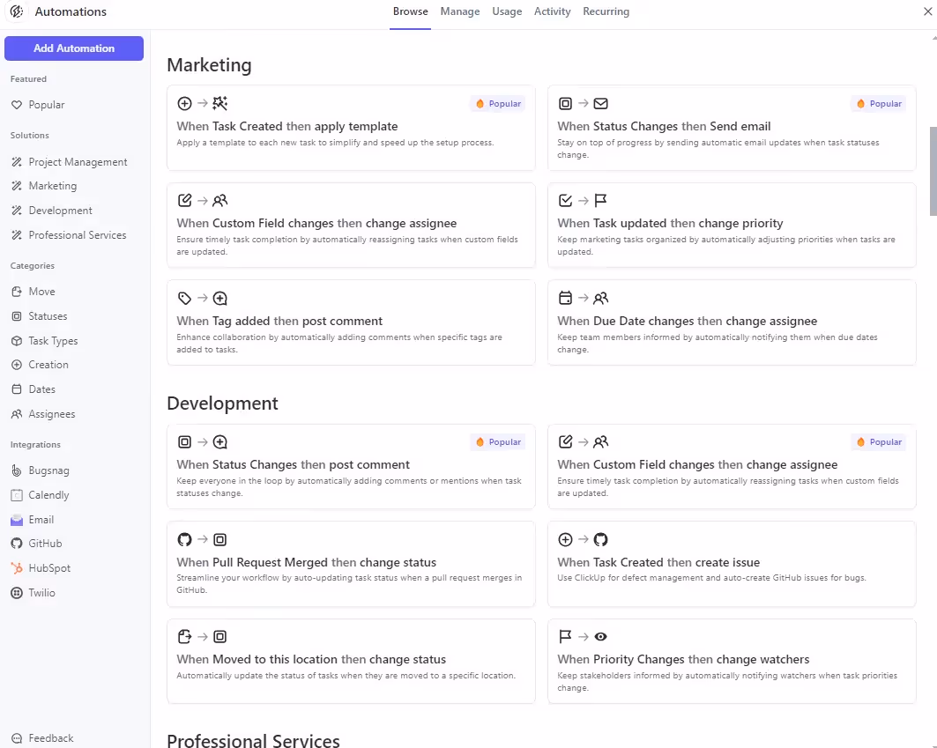Viewport: 937px width, 748px height.
Task: Switch to the Manage tab
Action: (x=460, y=11)
